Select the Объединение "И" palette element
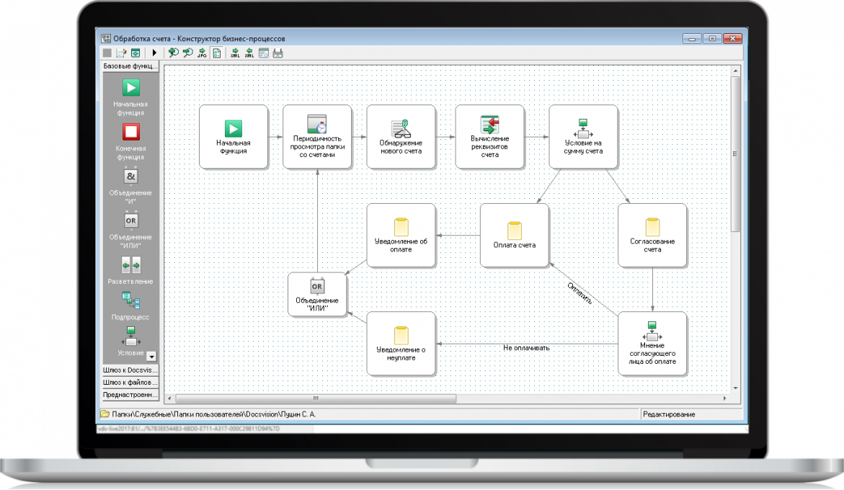This screenshot has height=490, width=844. (x=130, y=177)
